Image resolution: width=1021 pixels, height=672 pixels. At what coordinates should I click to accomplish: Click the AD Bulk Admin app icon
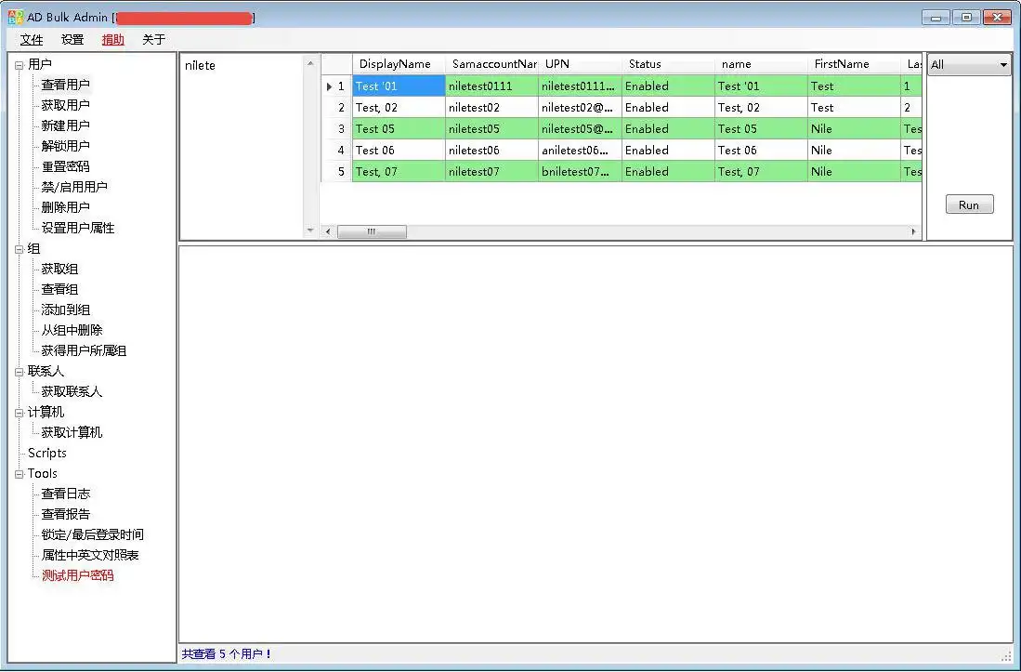pos(15,18)
